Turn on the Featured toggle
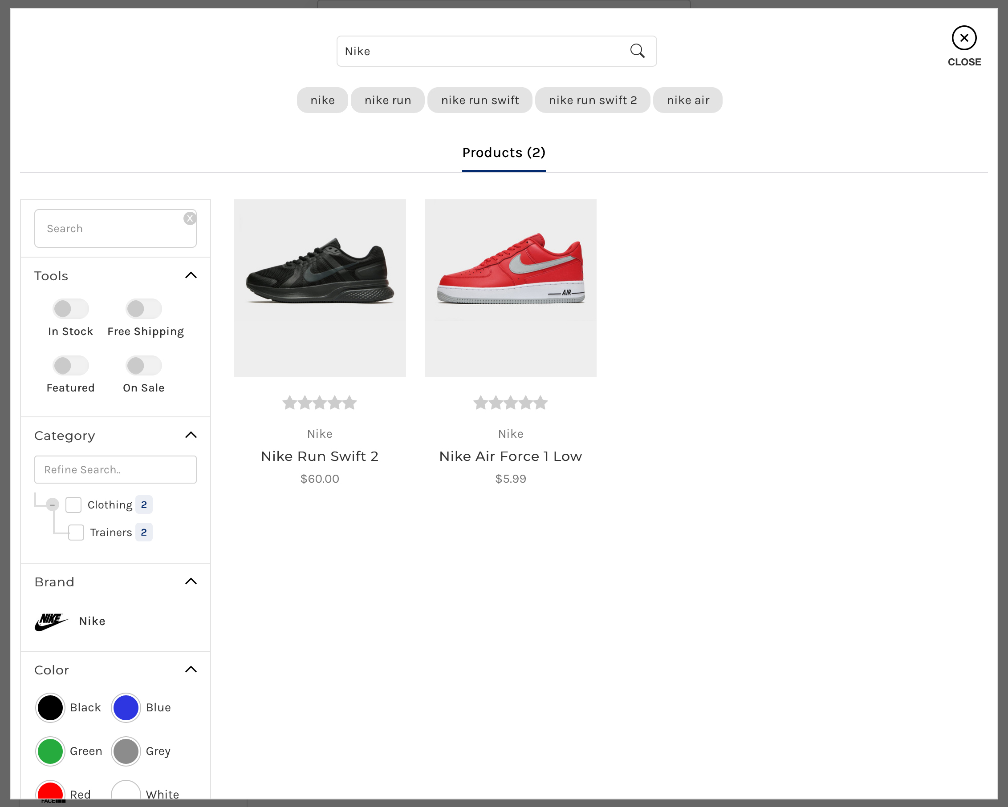This screenshot has width=1008, height=807. (x=71, y=365)
